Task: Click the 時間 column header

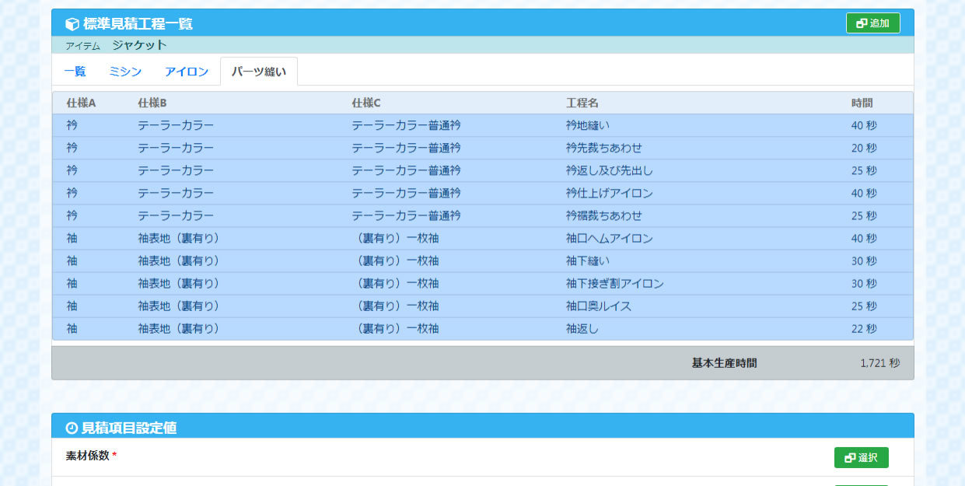Action: (x=862, y=103)
